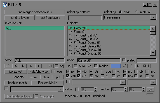Click Restore Matlib
The height and width of the screenshot is (103, 160).
(48, 83)
